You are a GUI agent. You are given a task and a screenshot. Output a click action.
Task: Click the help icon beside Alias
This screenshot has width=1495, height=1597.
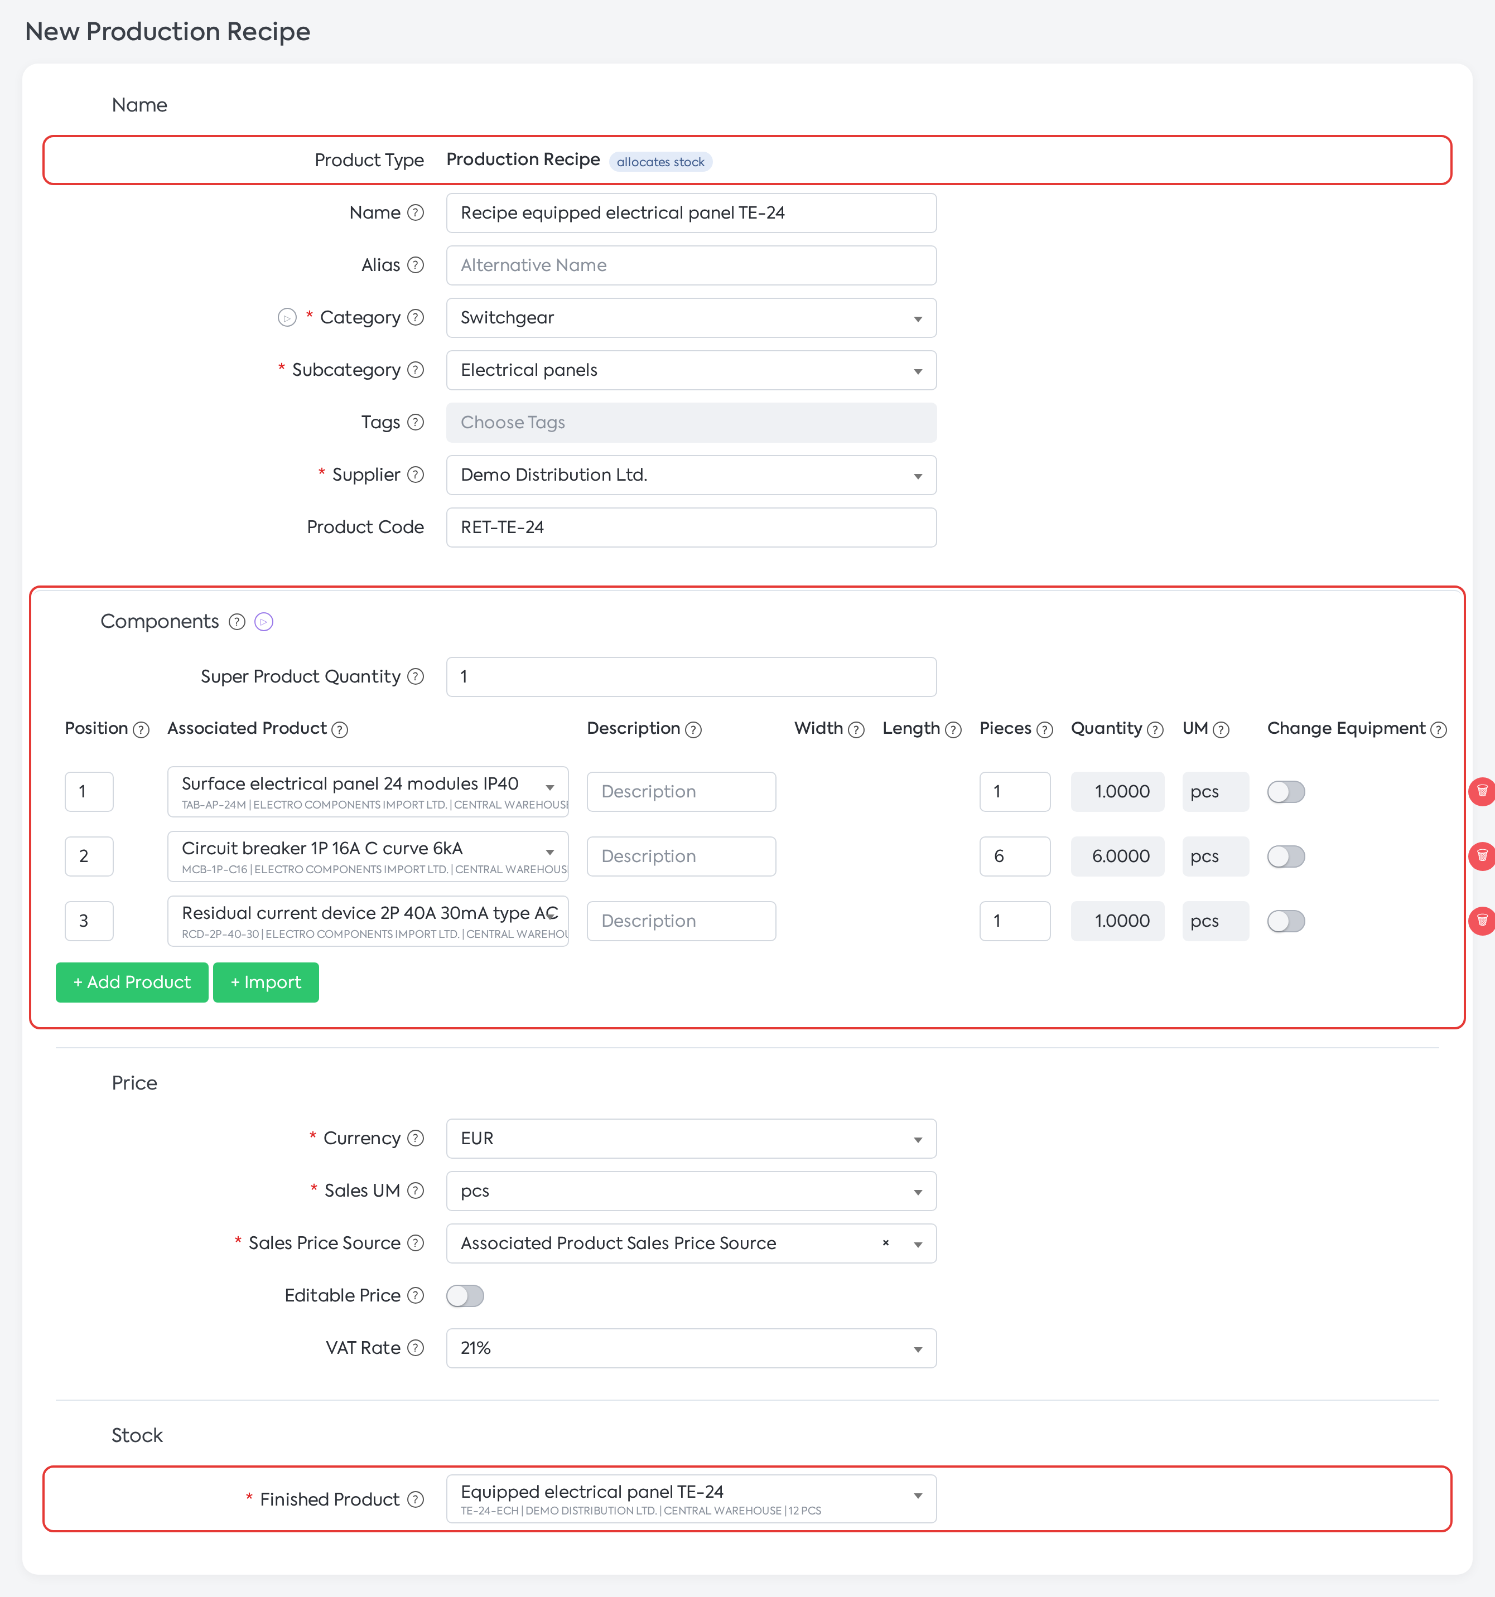click(x=416, y=265)
